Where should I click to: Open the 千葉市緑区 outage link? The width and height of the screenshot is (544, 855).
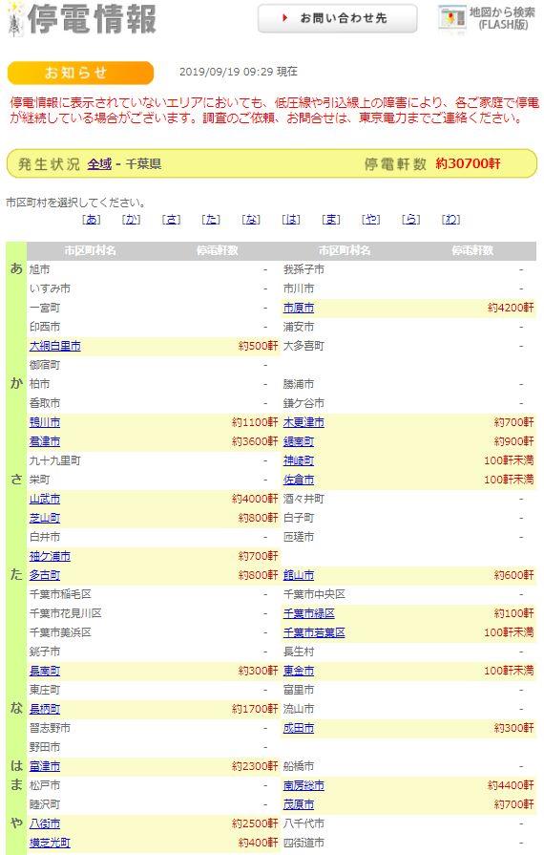[x=309, y=613]
